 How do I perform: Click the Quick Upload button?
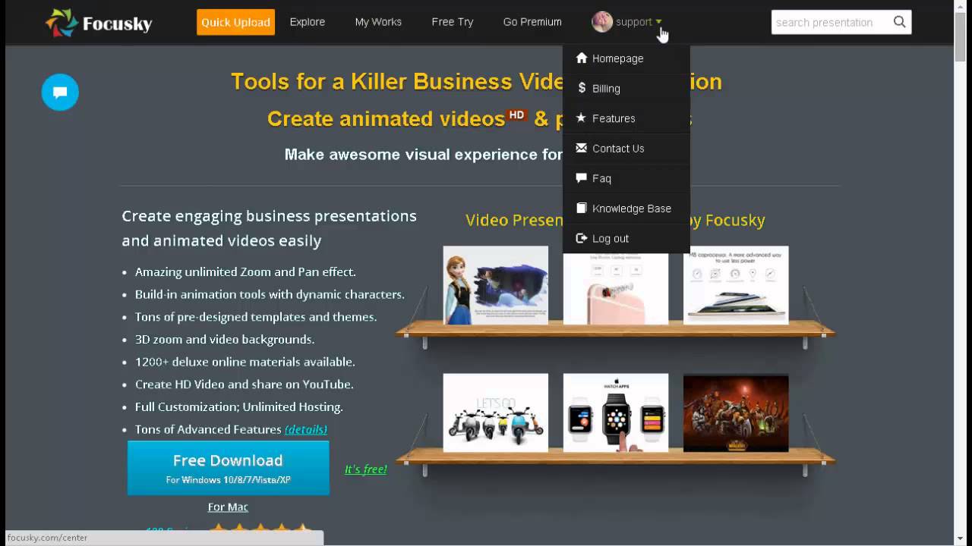pos(235,22)
